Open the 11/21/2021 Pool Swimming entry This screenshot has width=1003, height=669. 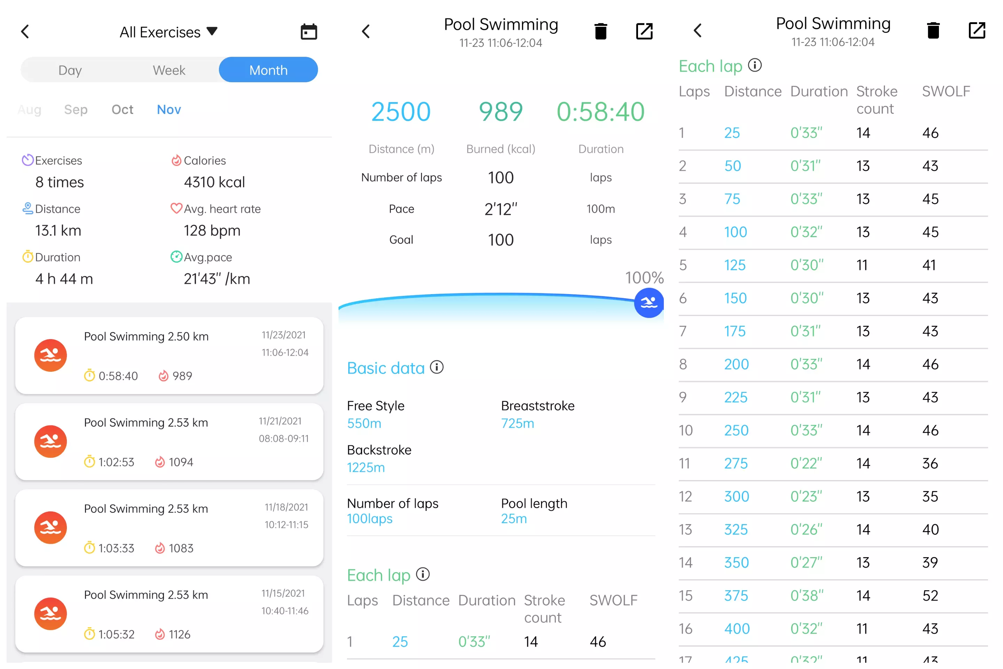tap(169, 441)
